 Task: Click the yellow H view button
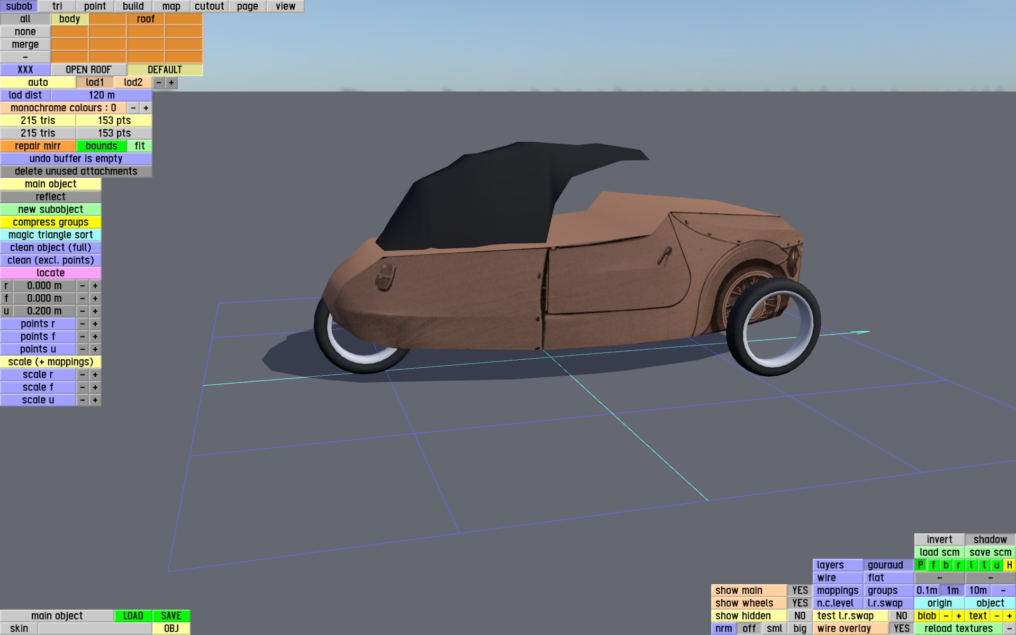point(1009,565)
